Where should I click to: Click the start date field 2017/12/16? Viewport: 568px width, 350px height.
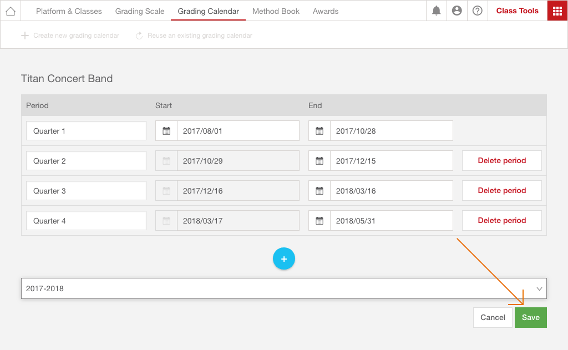click(x=238, y=191)
